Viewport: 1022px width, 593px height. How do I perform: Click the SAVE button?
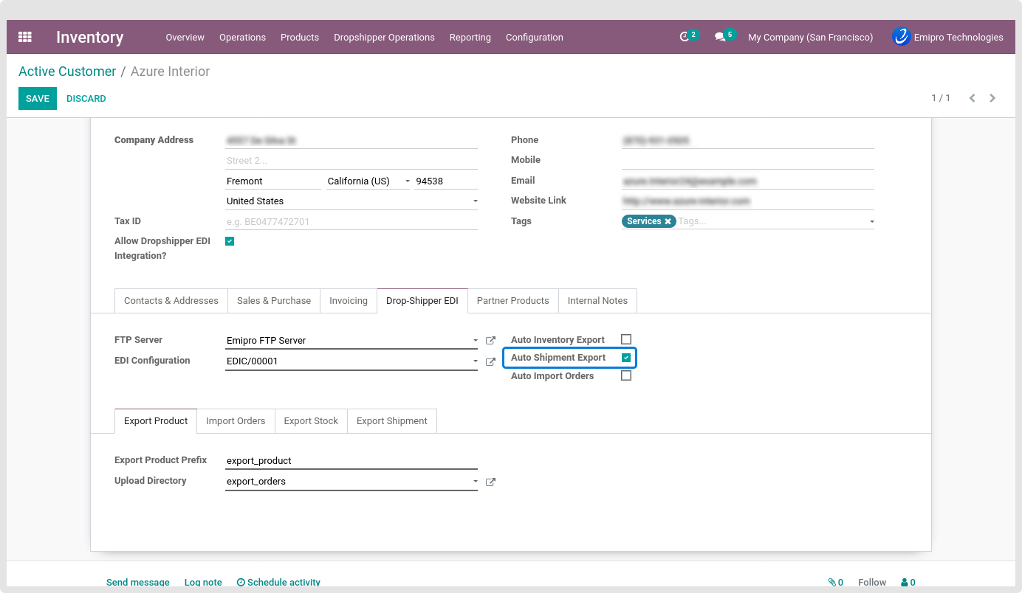click(38, 98)
